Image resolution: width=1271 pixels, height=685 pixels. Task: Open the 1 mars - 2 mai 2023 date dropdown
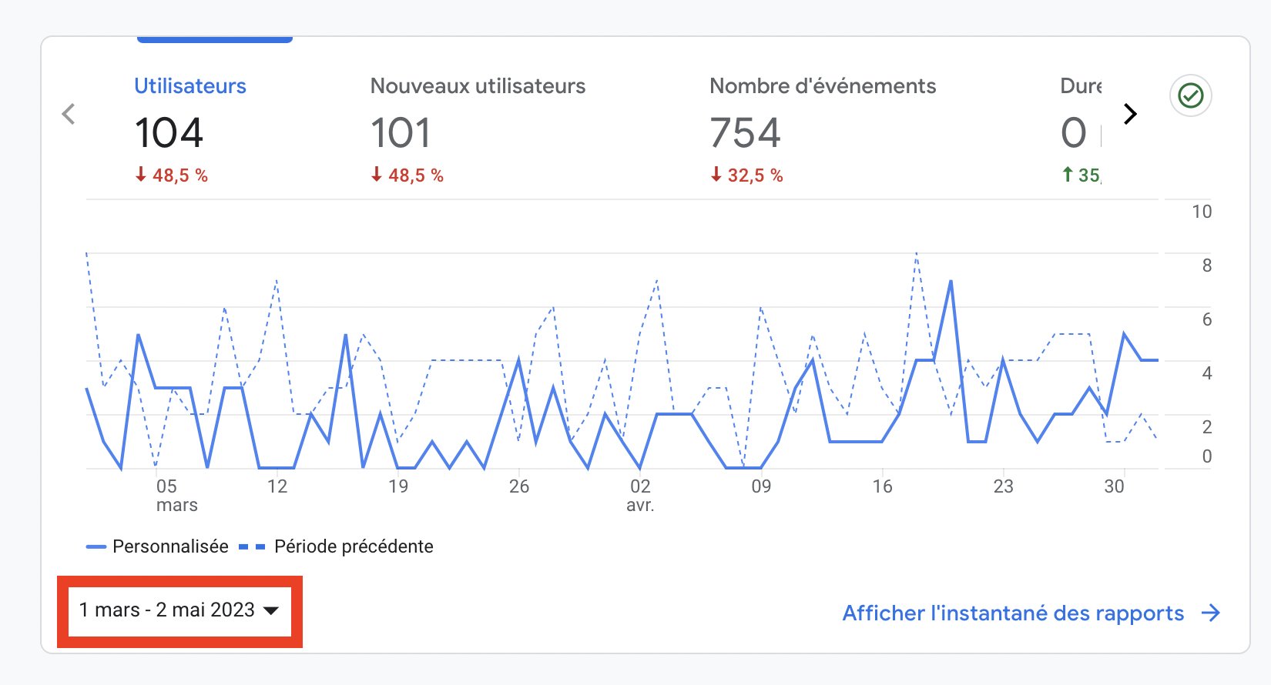point(179,610)
